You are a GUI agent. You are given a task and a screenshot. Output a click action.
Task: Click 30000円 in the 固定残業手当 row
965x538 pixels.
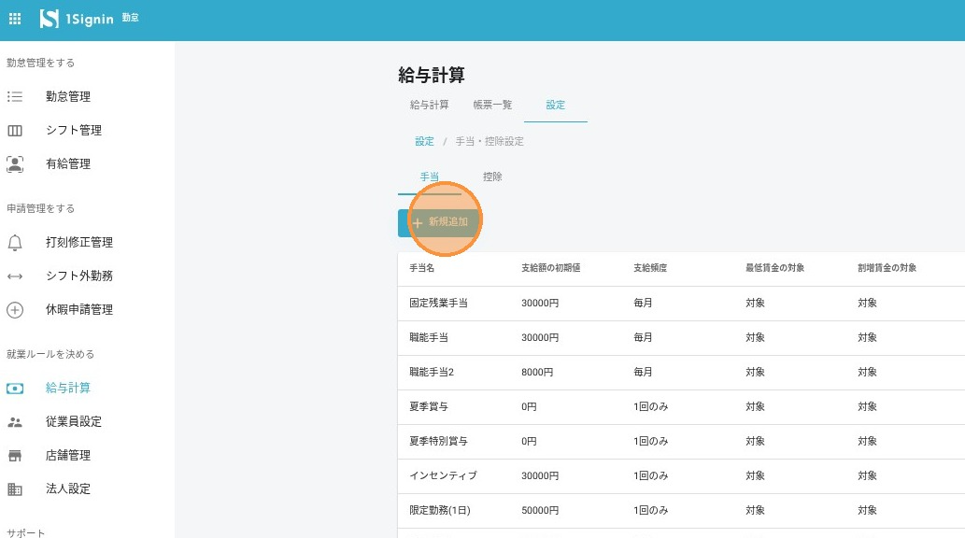[x=540, y=303]
